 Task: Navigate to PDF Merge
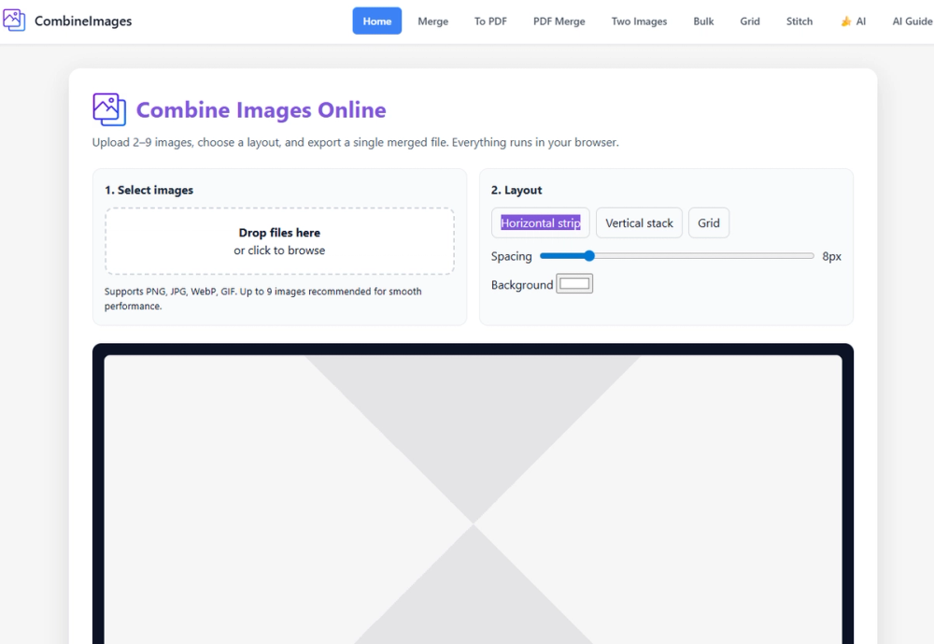(x=559, y=21)
